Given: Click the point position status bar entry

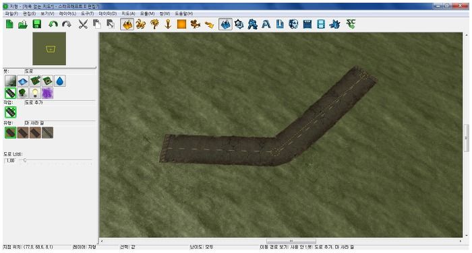Looking at the screenshot, I should (x=28, y=247).
